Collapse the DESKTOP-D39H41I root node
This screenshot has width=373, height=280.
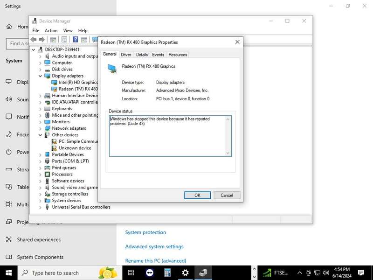click(x=33, y=49)
